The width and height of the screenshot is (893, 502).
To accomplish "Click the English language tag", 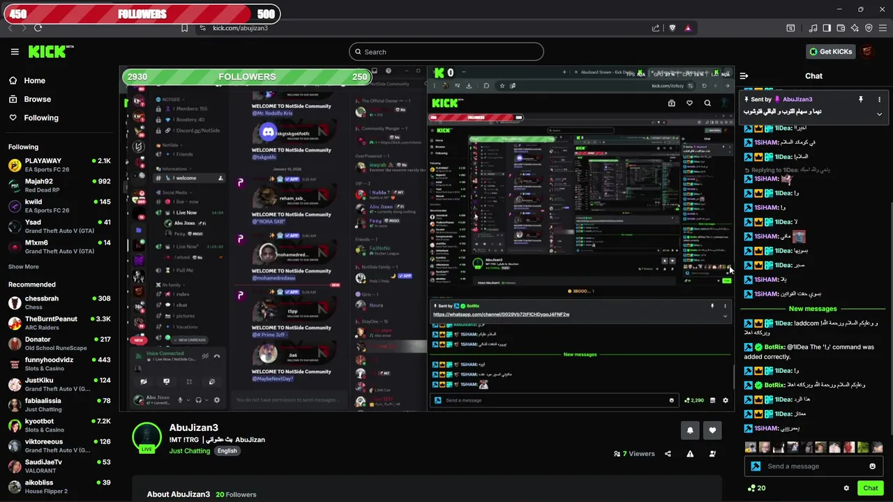I will click(x=227, y=451).
